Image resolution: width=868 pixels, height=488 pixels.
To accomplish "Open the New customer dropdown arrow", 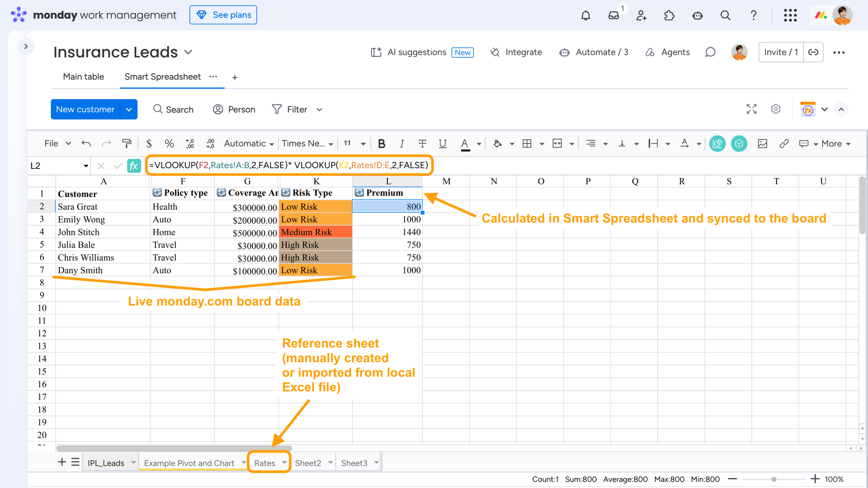I will 129,109.
